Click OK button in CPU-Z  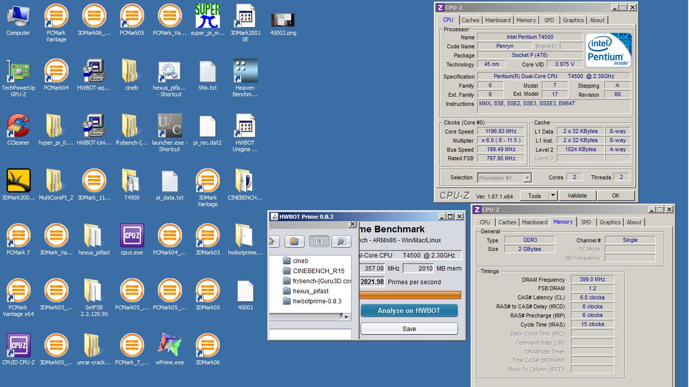click(615, 196)
